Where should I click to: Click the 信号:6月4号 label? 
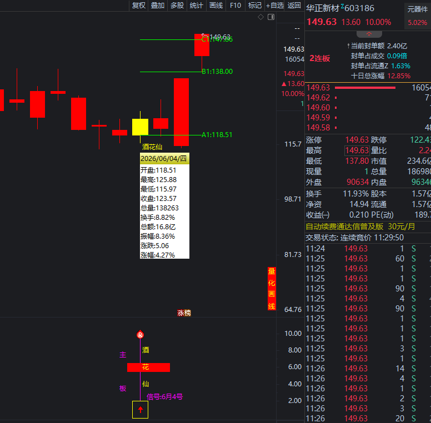pos(164,396)
